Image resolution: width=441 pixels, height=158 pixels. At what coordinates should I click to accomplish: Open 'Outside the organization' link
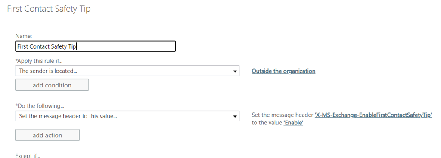click(x=283, y=71)
